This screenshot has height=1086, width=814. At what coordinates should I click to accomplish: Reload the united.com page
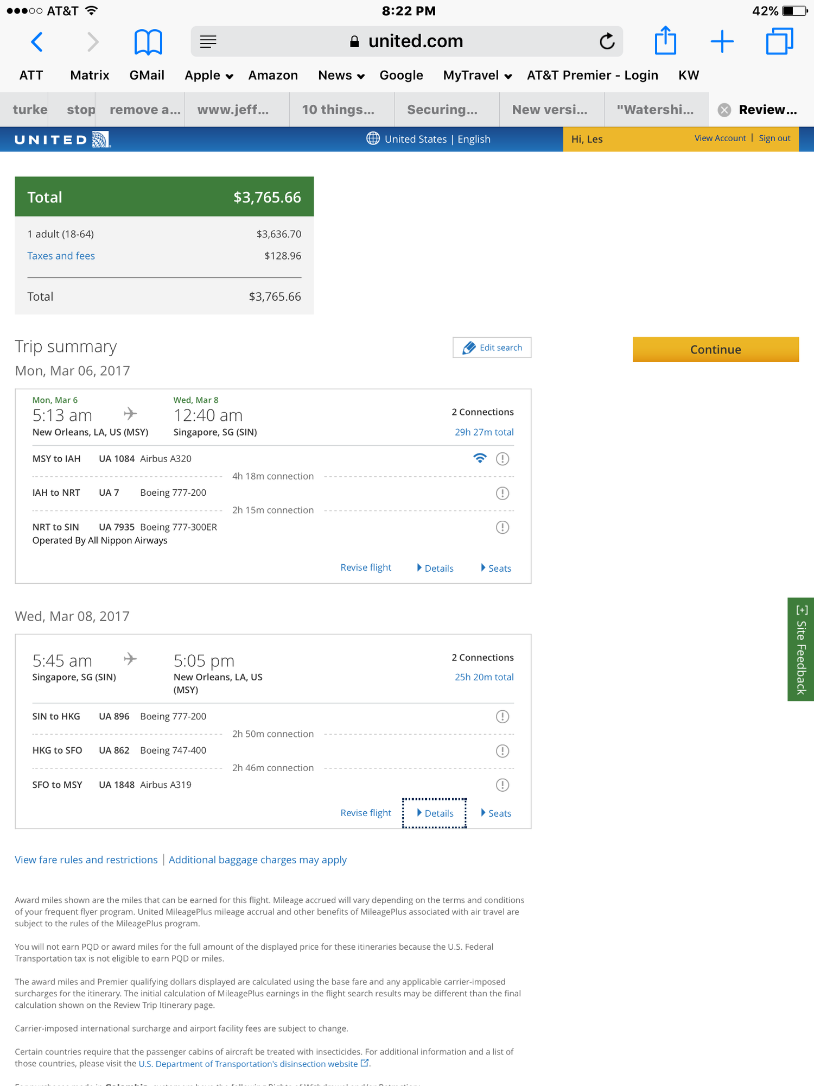click(x=607, y=41)
